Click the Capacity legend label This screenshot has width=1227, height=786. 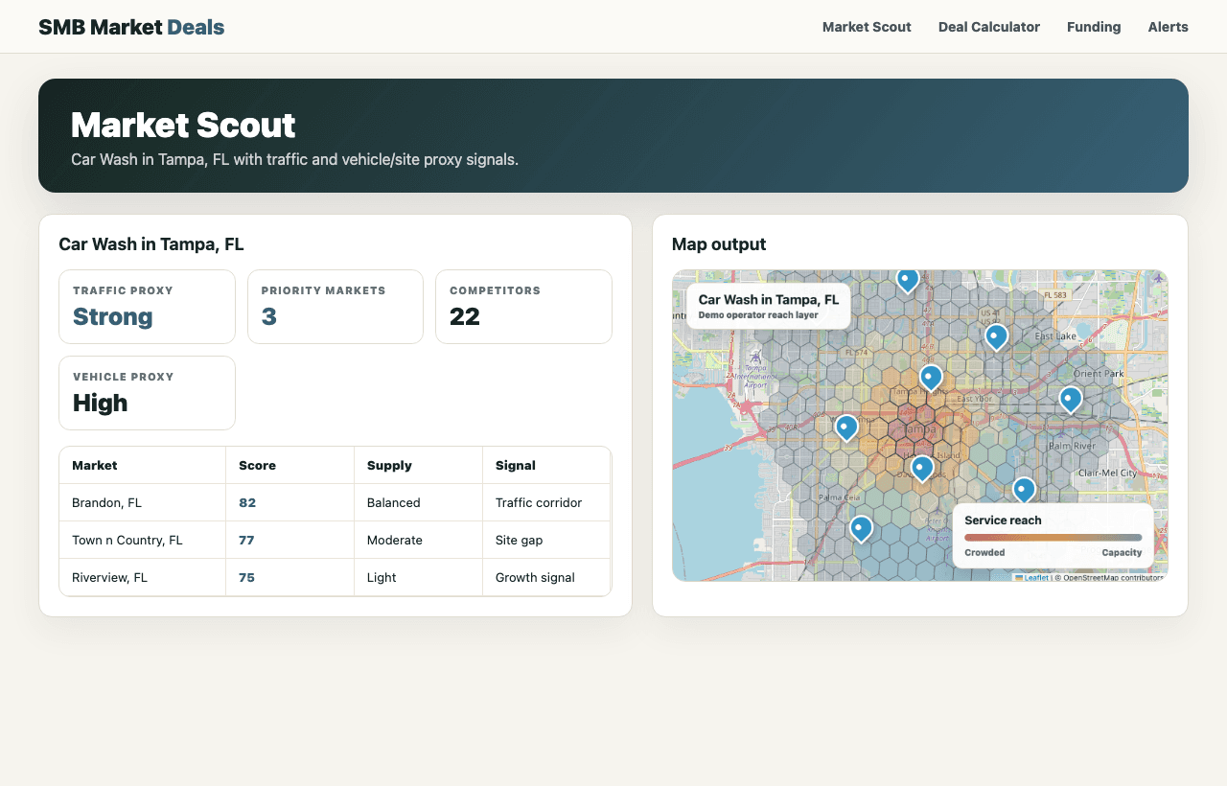[x=1122, y=552]
